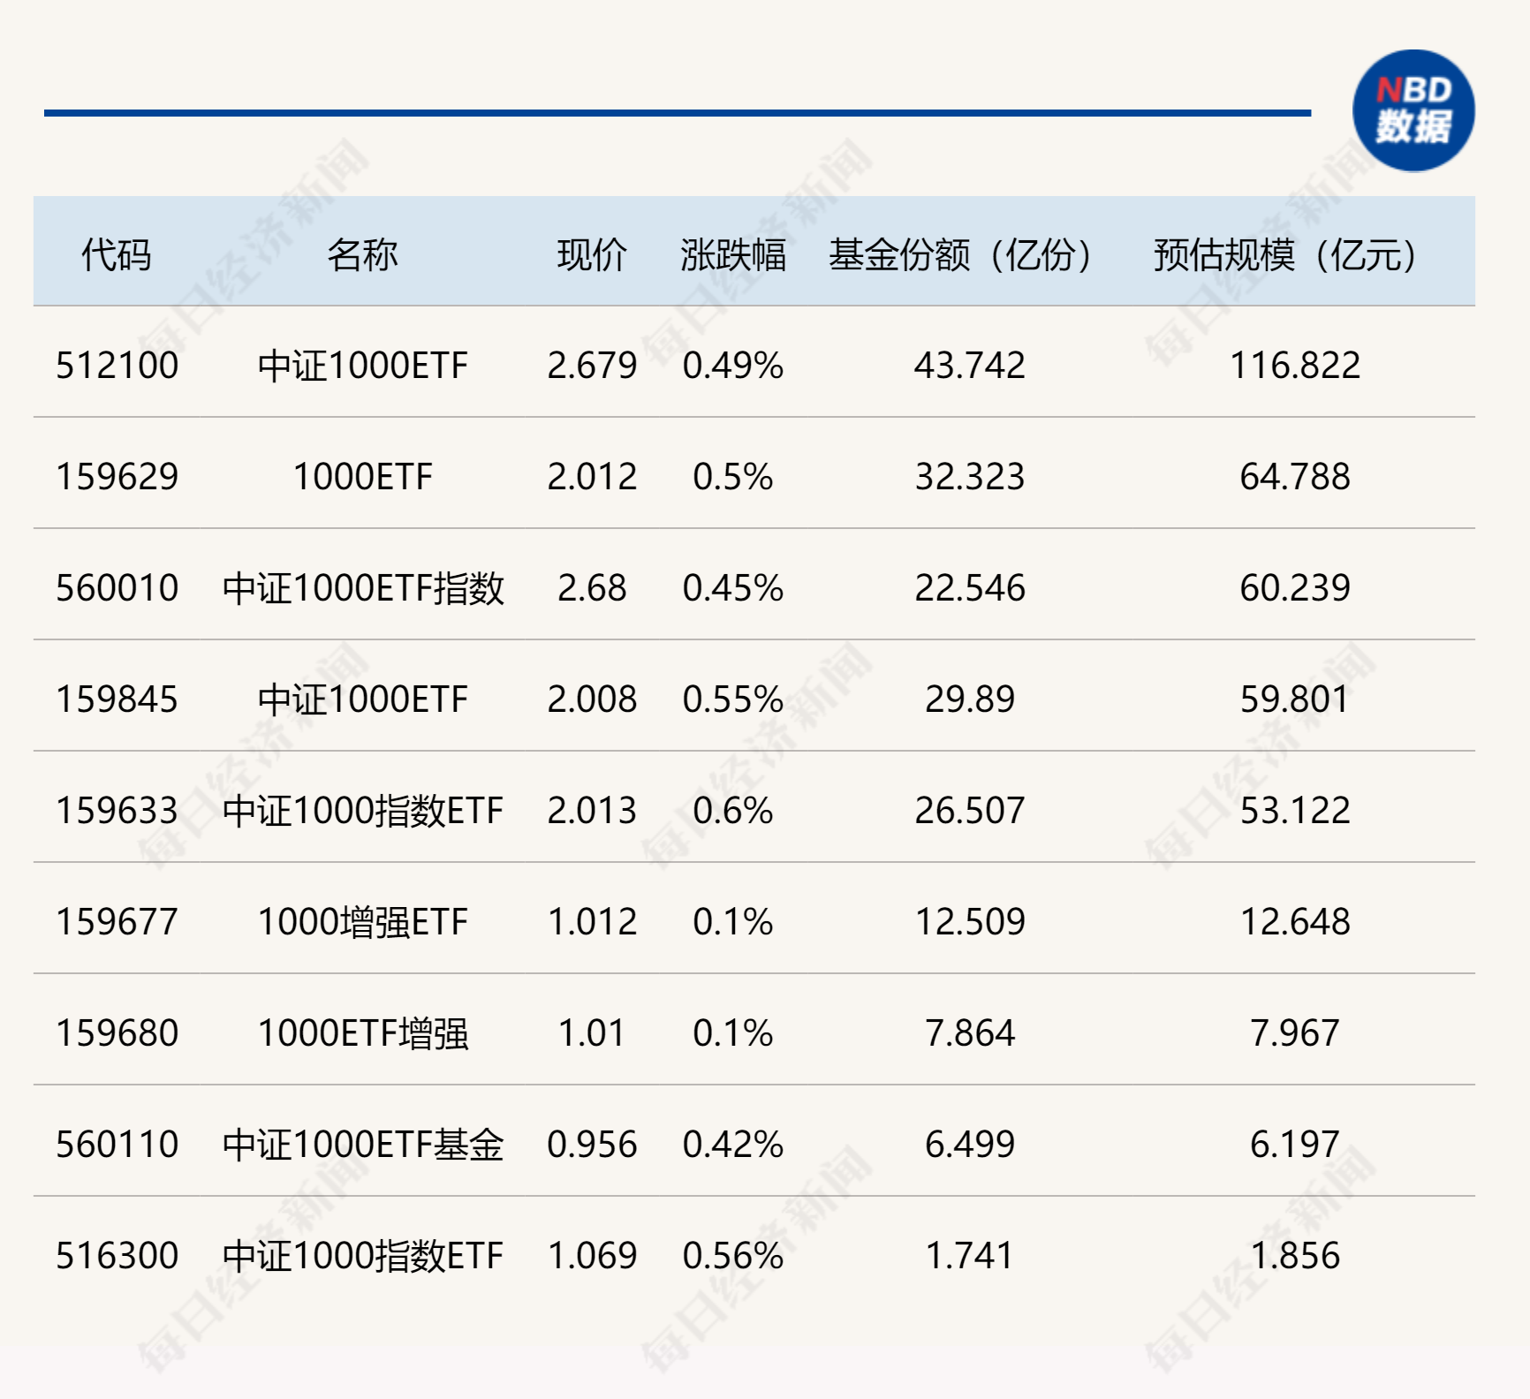Click the change value 0.5%
This screenshot has width=1530, height=1399.
(733, 477)
